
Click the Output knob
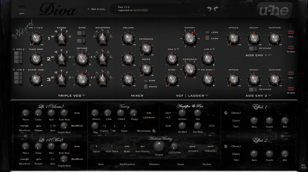[159, 147]
